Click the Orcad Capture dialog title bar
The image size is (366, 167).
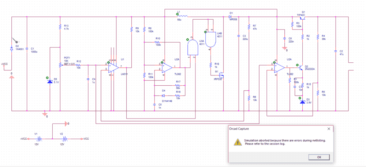click(274, 129)
